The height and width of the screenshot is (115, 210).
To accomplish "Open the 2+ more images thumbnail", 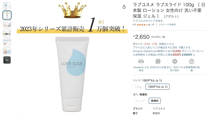I will (x=7, y=60).
